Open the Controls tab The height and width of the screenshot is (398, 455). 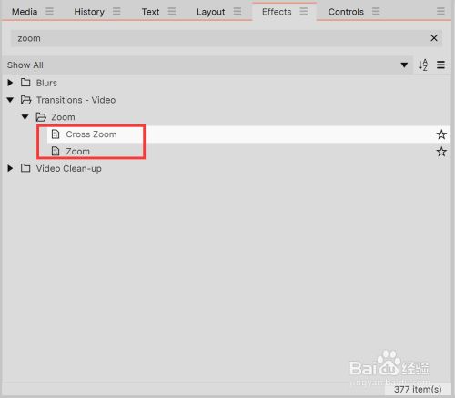point(346,12)
